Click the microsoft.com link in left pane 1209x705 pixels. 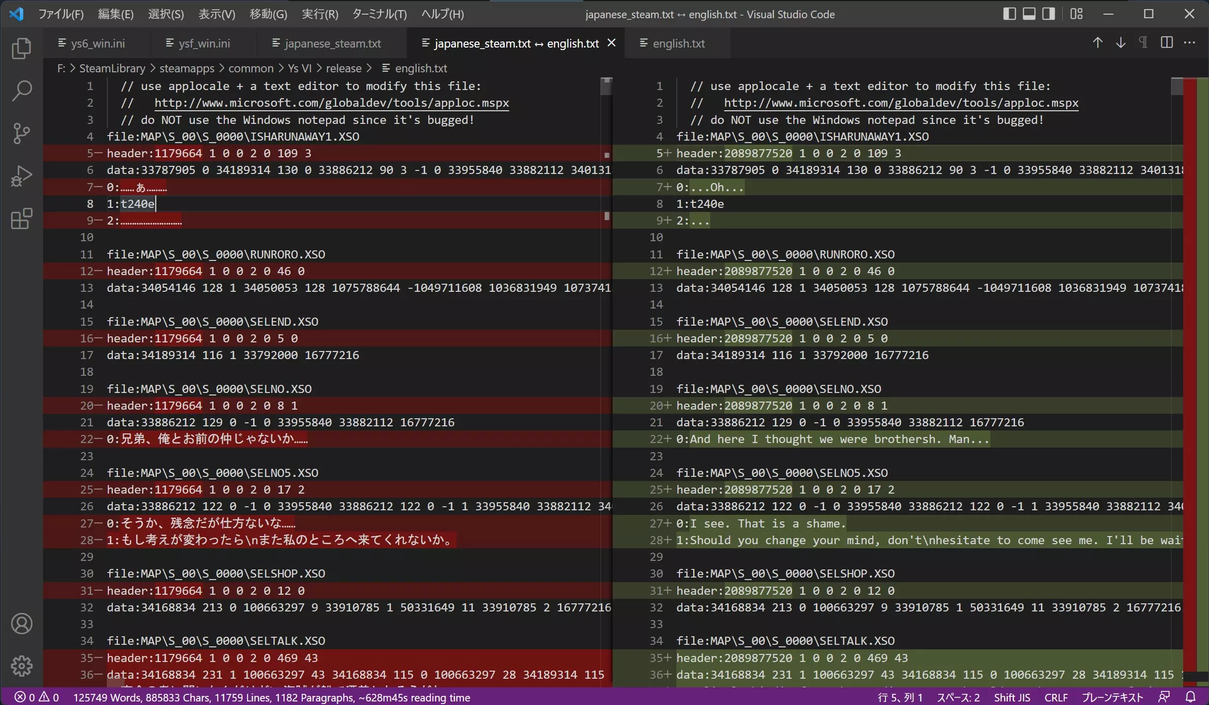[x=331, y=103]
